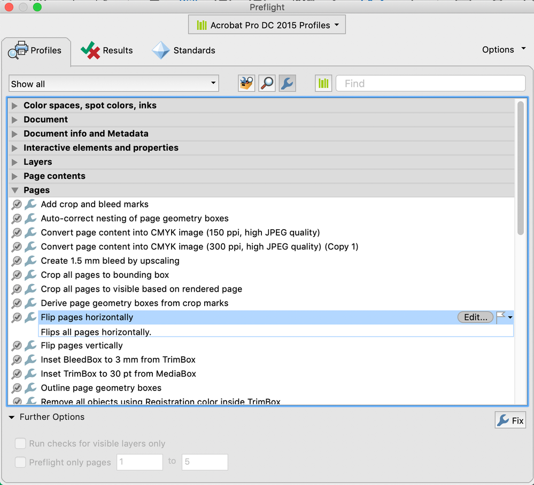The height and width of the screenshot is (485, 534).
Task: Switch to the Results tab
Action: 107,50
